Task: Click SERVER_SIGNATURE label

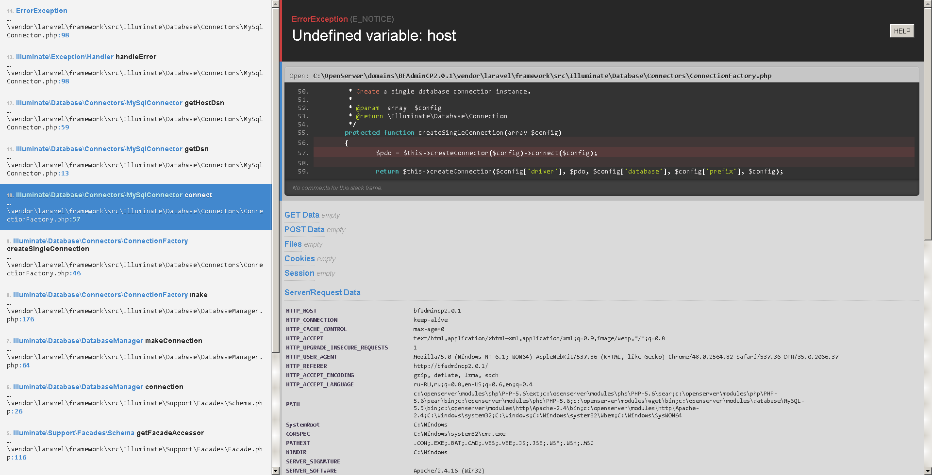Action: (x=313, y=461)
